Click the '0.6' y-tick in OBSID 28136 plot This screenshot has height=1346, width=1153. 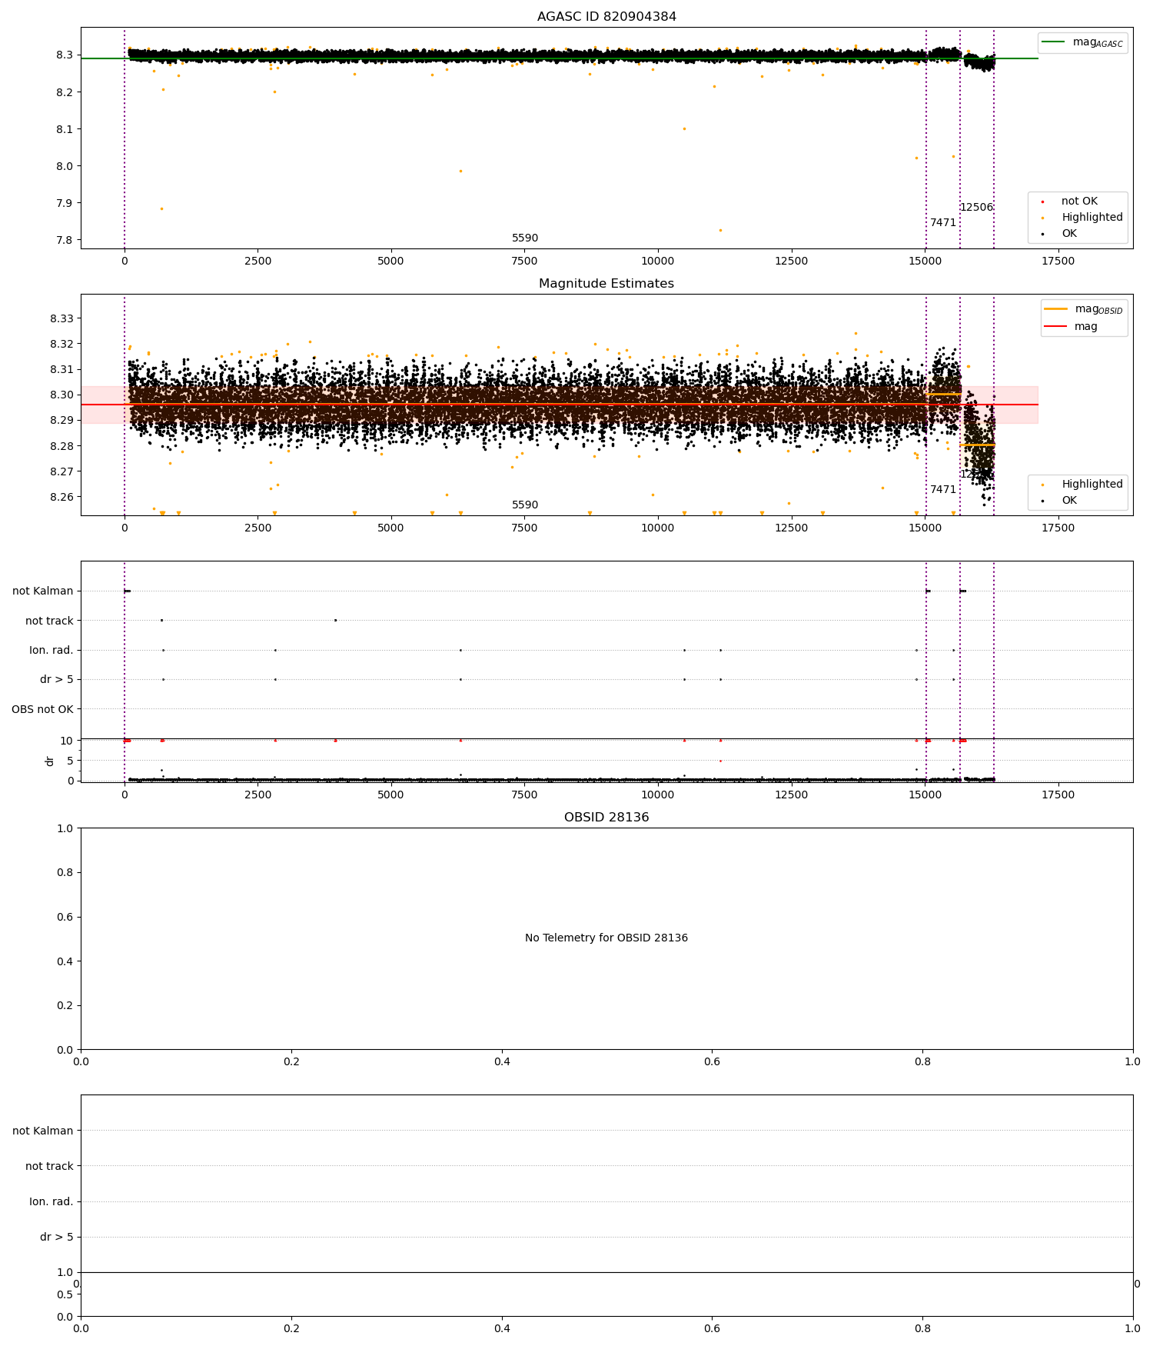[x=65, y=918]
